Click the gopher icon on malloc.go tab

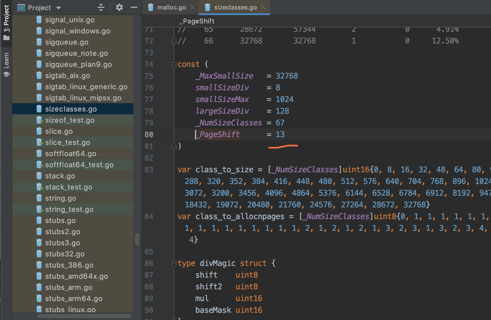(x=151, y=8)
